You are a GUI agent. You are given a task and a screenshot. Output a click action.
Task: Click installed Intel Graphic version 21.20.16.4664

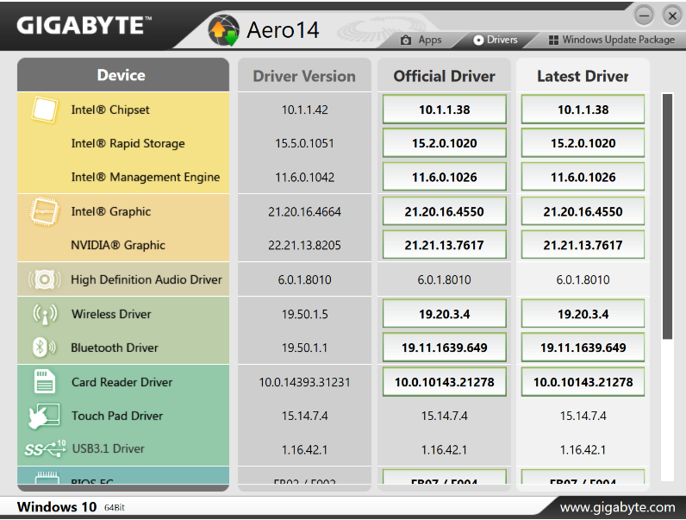pyautogui.click(x=304, y=212)
